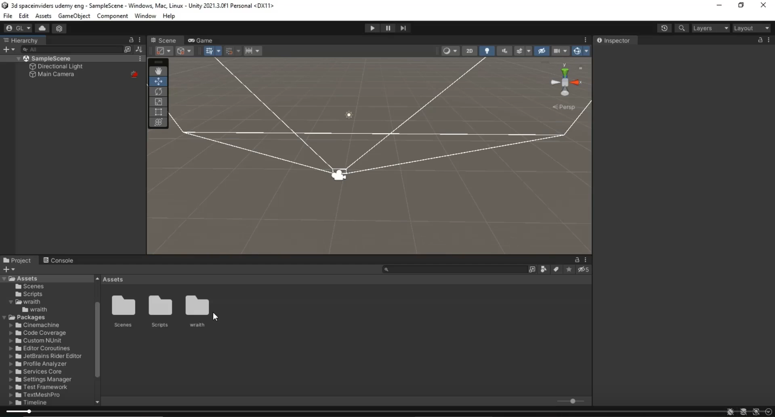Viewport: 775px width, 417px height.
Task: Adjust the asset icon size slider
Action: tap(572, 401)
